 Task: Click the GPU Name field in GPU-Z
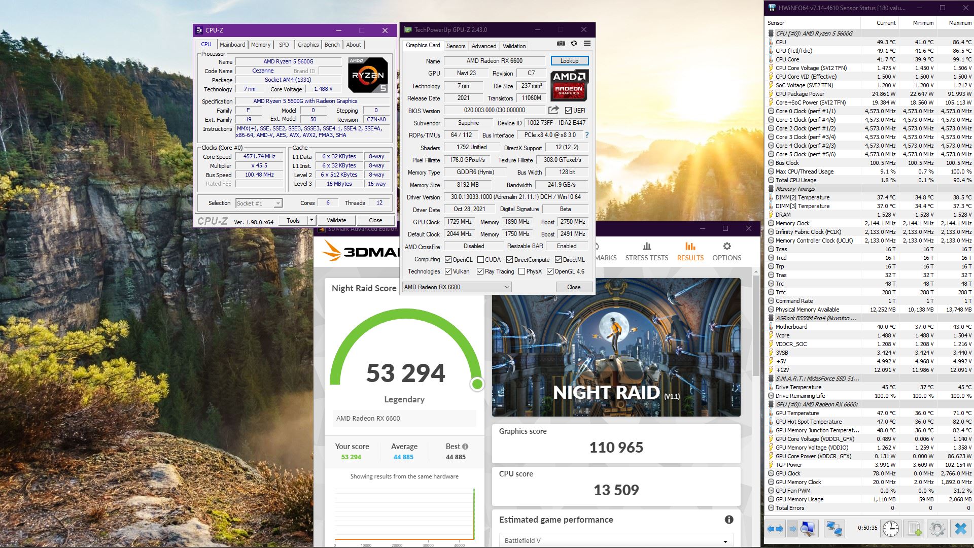pyautogui.click(x=495, y=61)
